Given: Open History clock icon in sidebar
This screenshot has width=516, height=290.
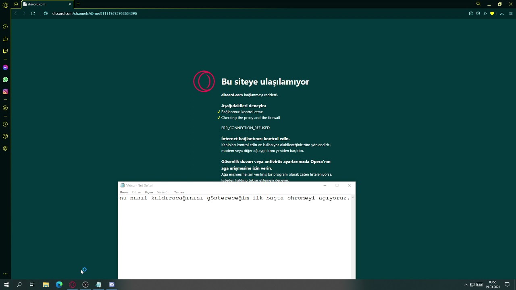Looking at the screenshot, I should pos(5,124).
